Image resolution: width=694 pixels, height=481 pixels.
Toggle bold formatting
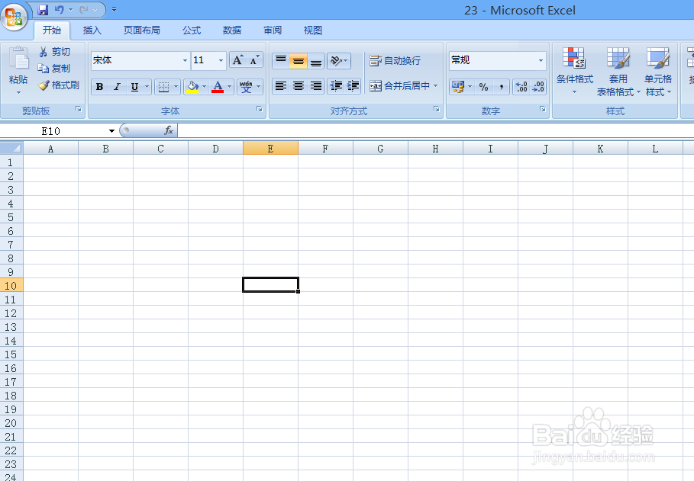[99, 87]
